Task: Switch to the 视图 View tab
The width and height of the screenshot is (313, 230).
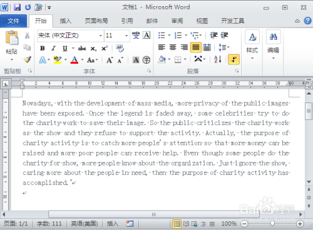Action: click(x=202, y=21)
